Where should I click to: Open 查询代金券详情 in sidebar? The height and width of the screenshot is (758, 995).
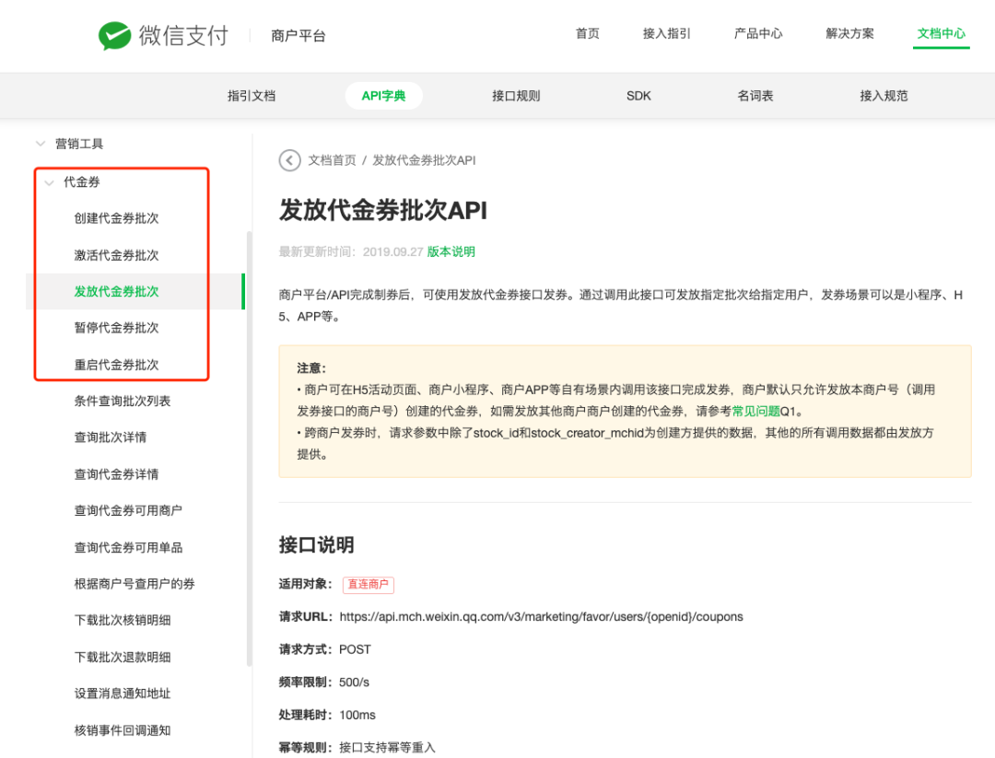tap(116, 474)
